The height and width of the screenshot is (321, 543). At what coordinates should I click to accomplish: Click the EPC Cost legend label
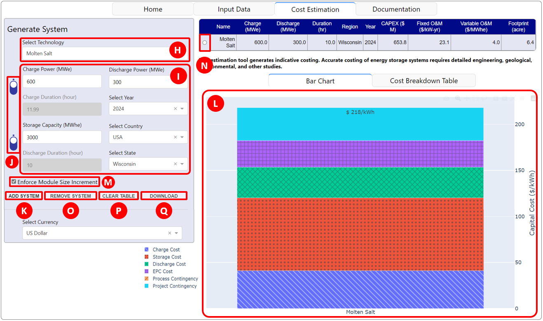[x=163, y=271]
